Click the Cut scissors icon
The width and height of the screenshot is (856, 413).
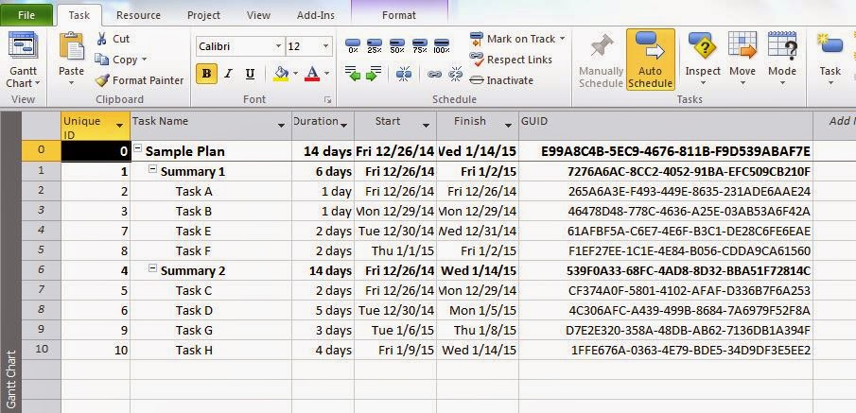(x=101, y=39)
